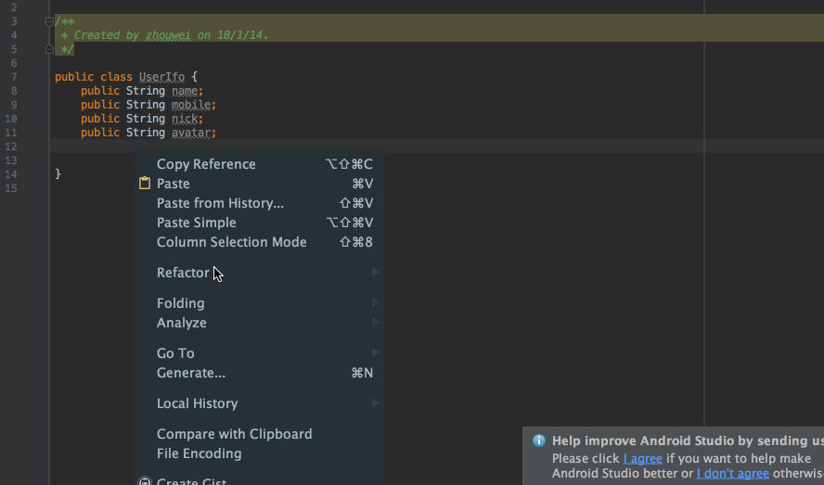Viewport: 824px width, 485px height.
Task: Click the 'avatar' field declaration
Action: (191, 133)
